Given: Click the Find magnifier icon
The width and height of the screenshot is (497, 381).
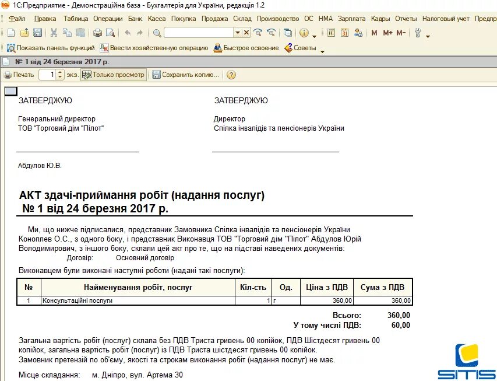Looking at the screenshot, I should click(x=157, y=33).
